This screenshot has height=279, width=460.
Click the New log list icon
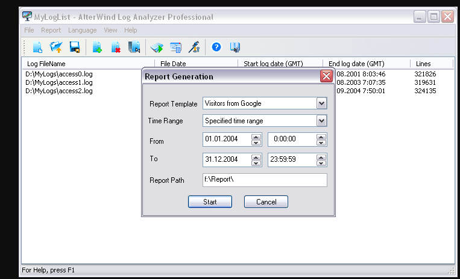[x=37, y=47]
